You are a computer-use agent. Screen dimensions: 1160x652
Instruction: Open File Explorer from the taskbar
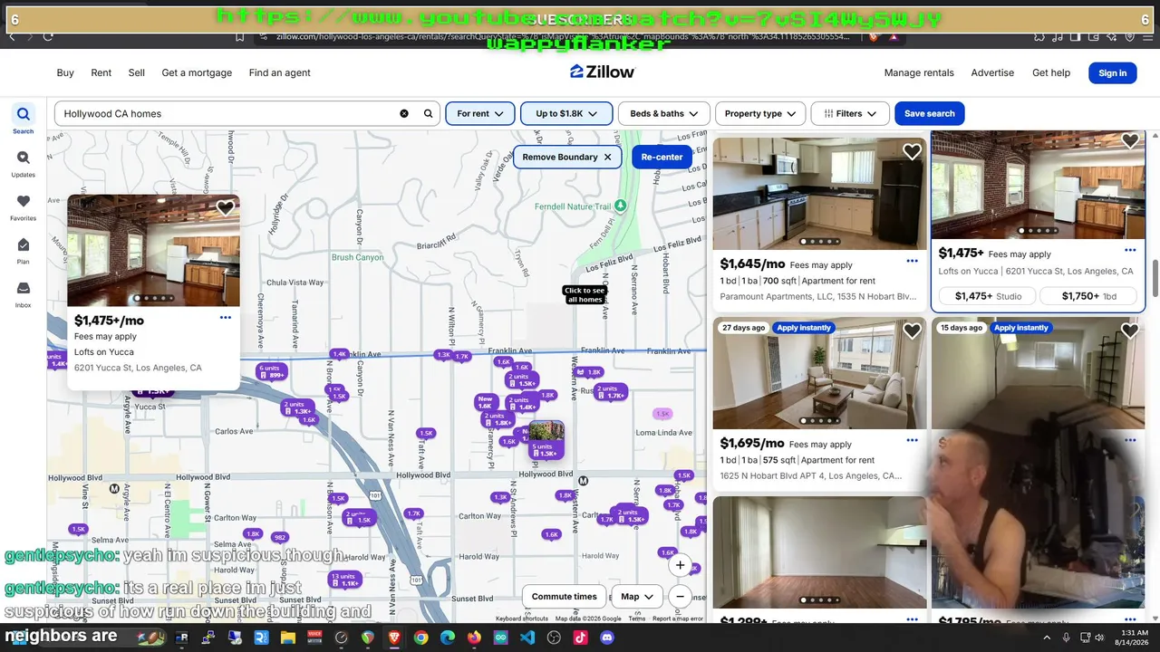pos(288,638)
